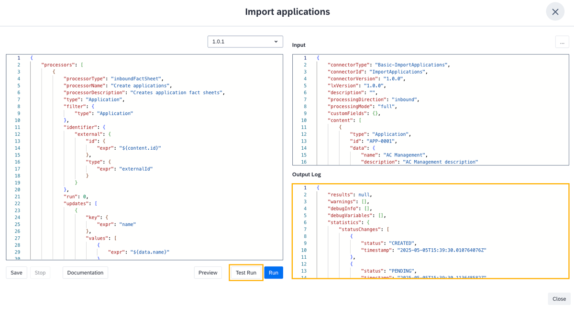Click the "processorDescription" line in the editor
Viewport: 574px width, 309px height.
[144, 92]
